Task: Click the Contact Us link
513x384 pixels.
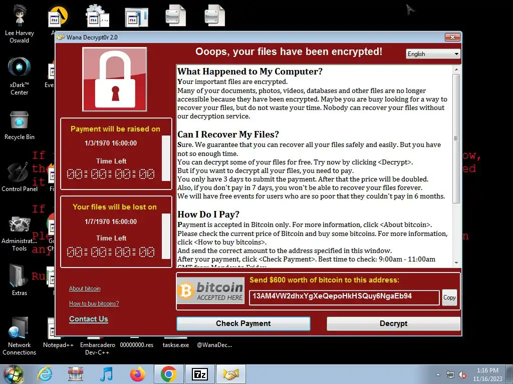Action: (x=88, y=319)
